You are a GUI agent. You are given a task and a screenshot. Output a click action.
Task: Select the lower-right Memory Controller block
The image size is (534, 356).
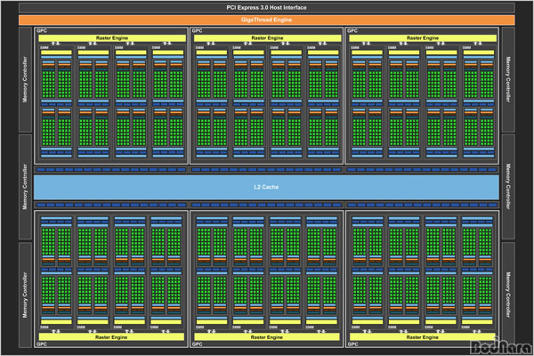(508, 295)
